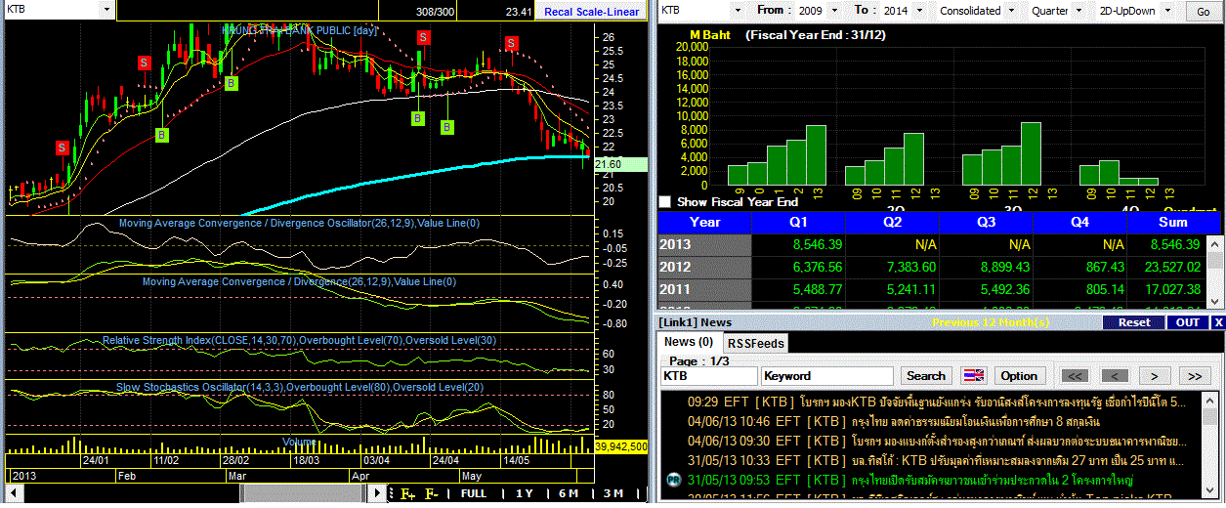Screen dimensions: 1226x508
Task: Click the Year column header
Action: tap(704, 222)
